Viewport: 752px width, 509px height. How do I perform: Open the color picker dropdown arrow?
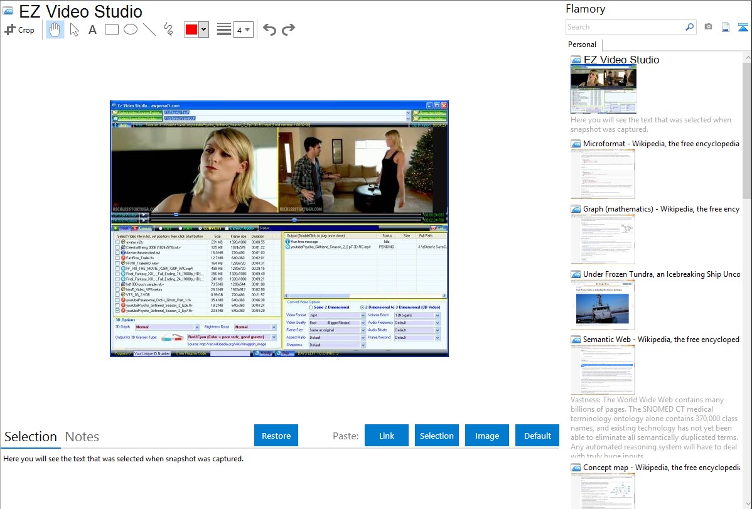point(203,29)
